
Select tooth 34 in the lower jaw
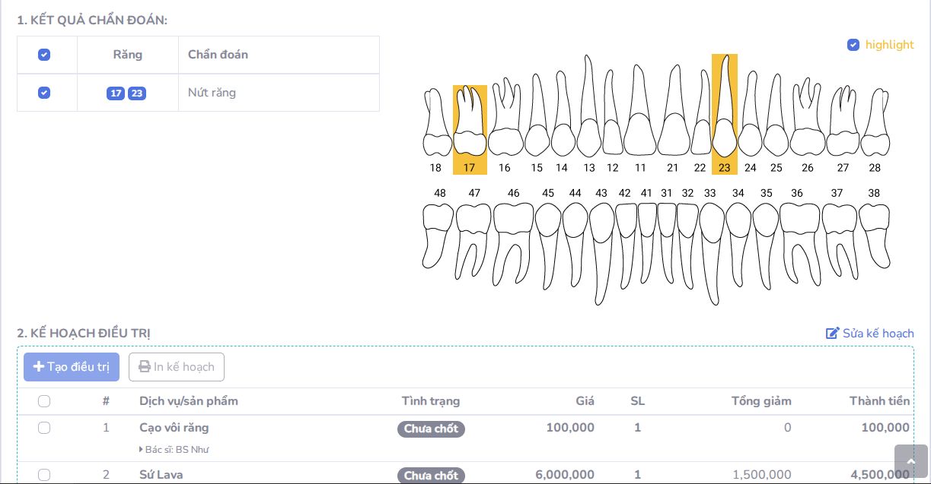tap(738, 236)
